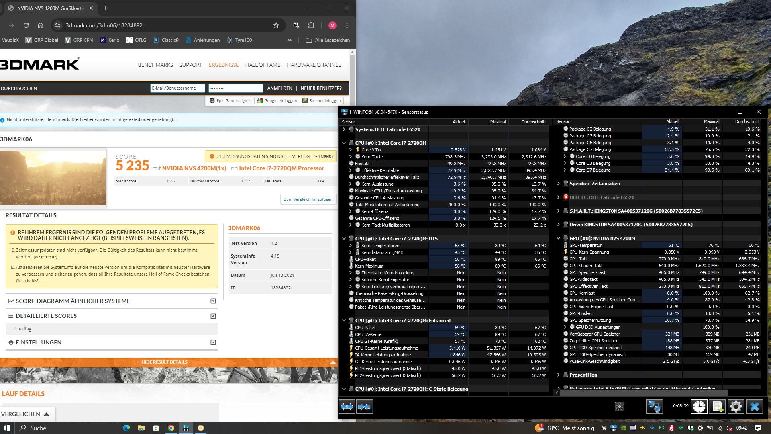Close the NVIDIA NVS 4200M browser tab
The height and width of the screenshot is (434, 771).
[x=91, y=8]
